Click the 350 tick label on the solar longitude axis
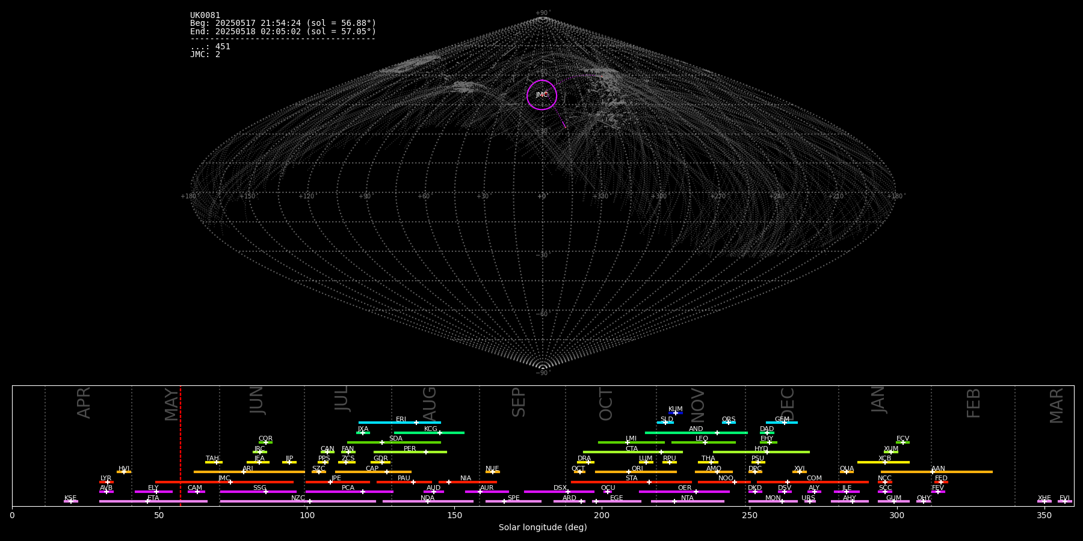 click(1044, 515)
